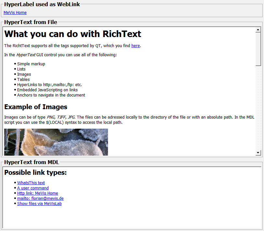Screen dimensions: 264x231
Task: Follow the 'here' link about QT tags
Action: point(135,46)
